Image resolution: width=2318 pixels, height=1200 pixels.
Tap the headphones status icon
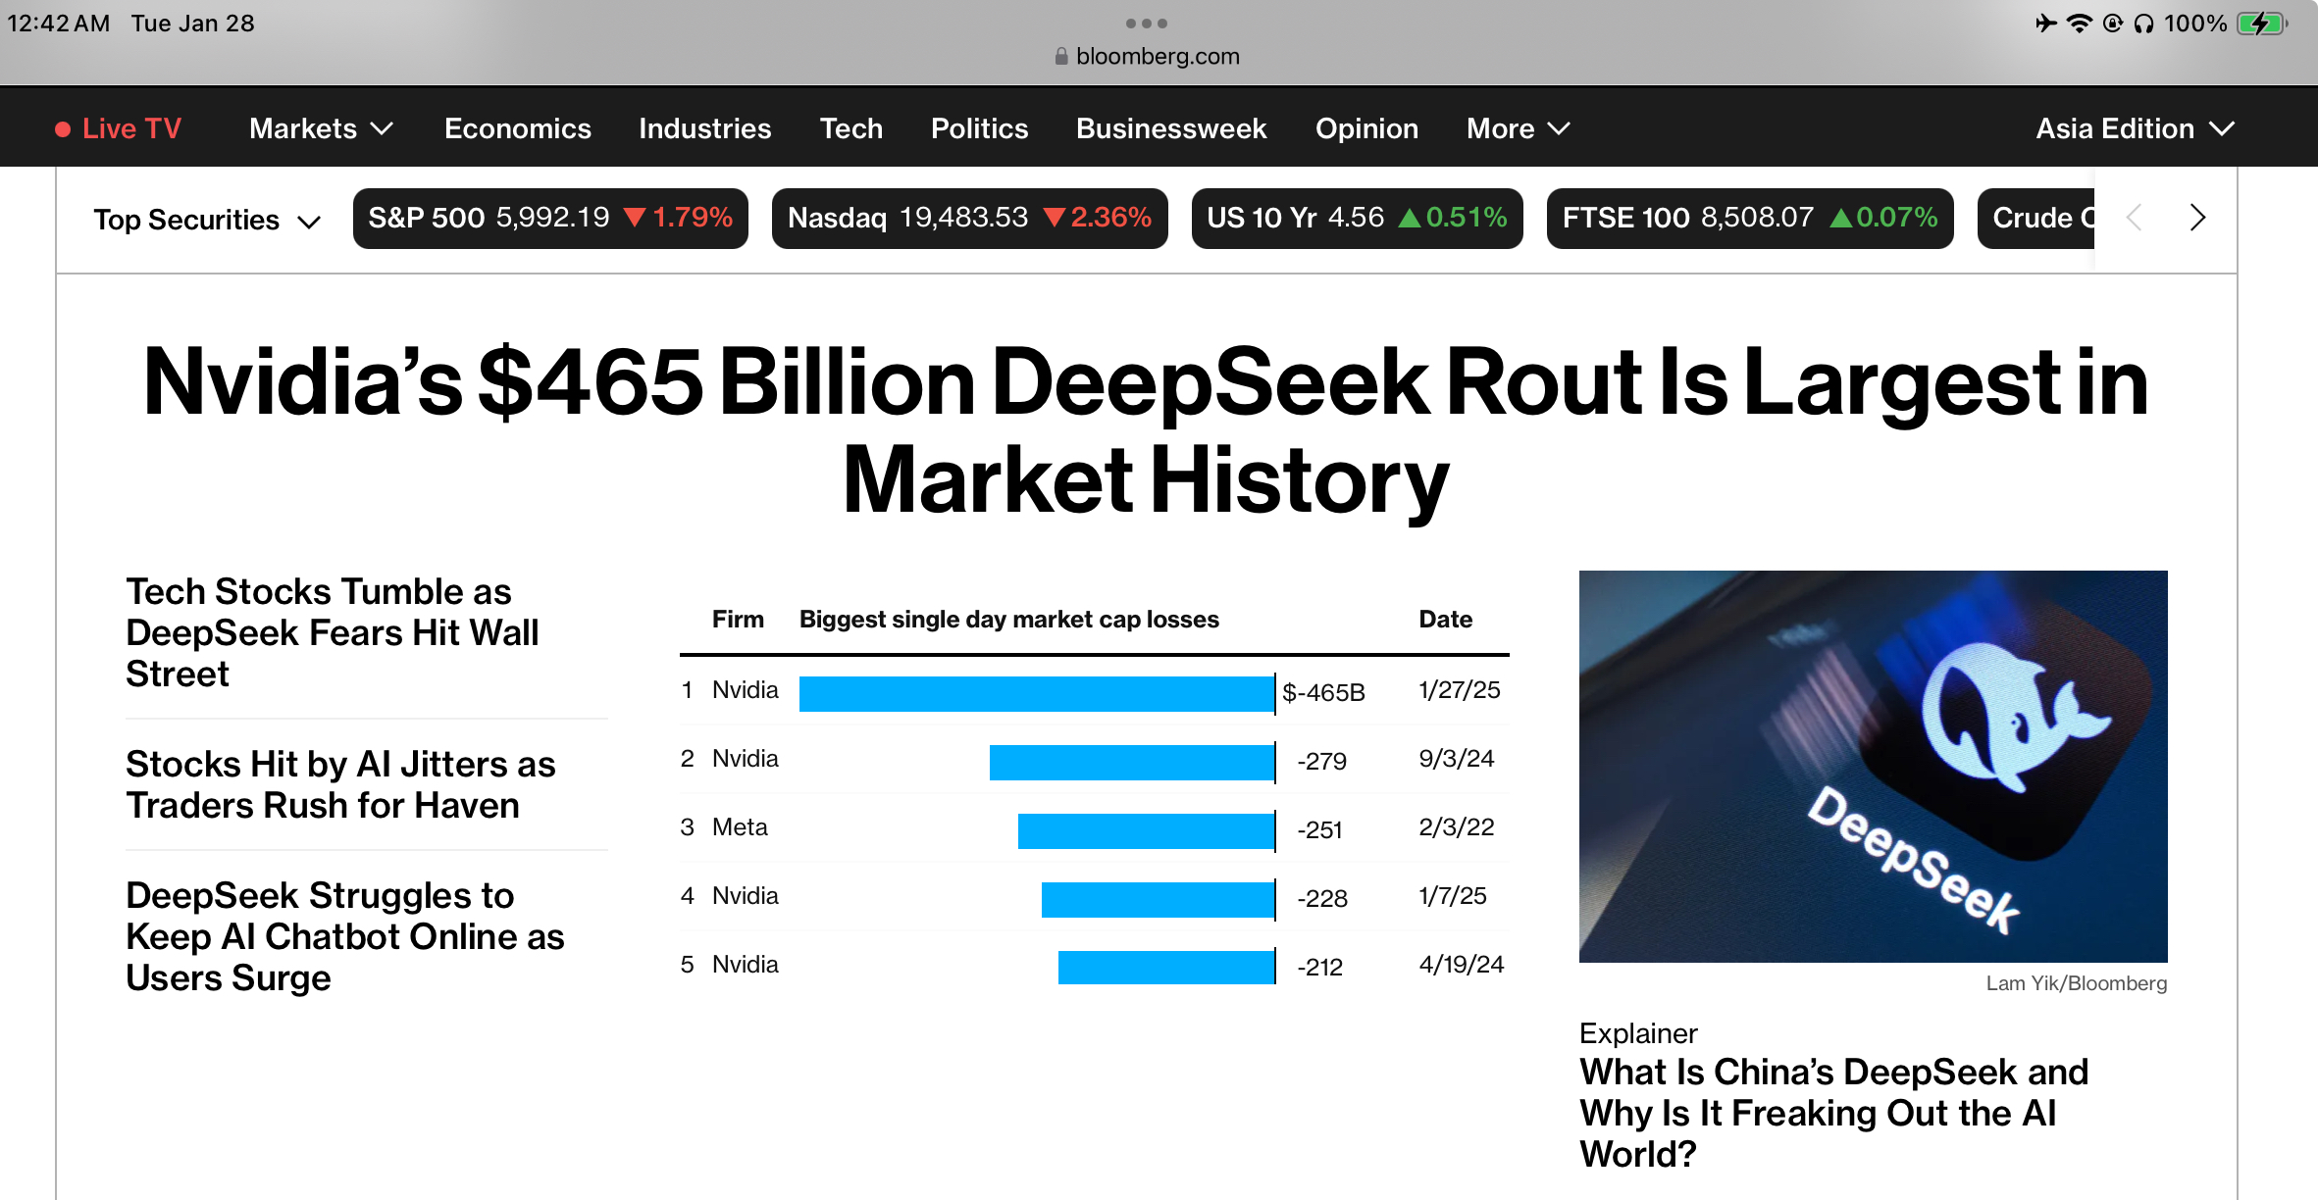(x=2144, y=24)
